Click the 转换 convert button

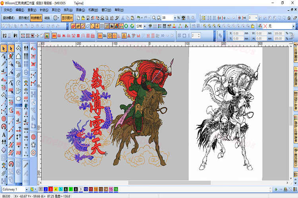[x=47, y=18]
